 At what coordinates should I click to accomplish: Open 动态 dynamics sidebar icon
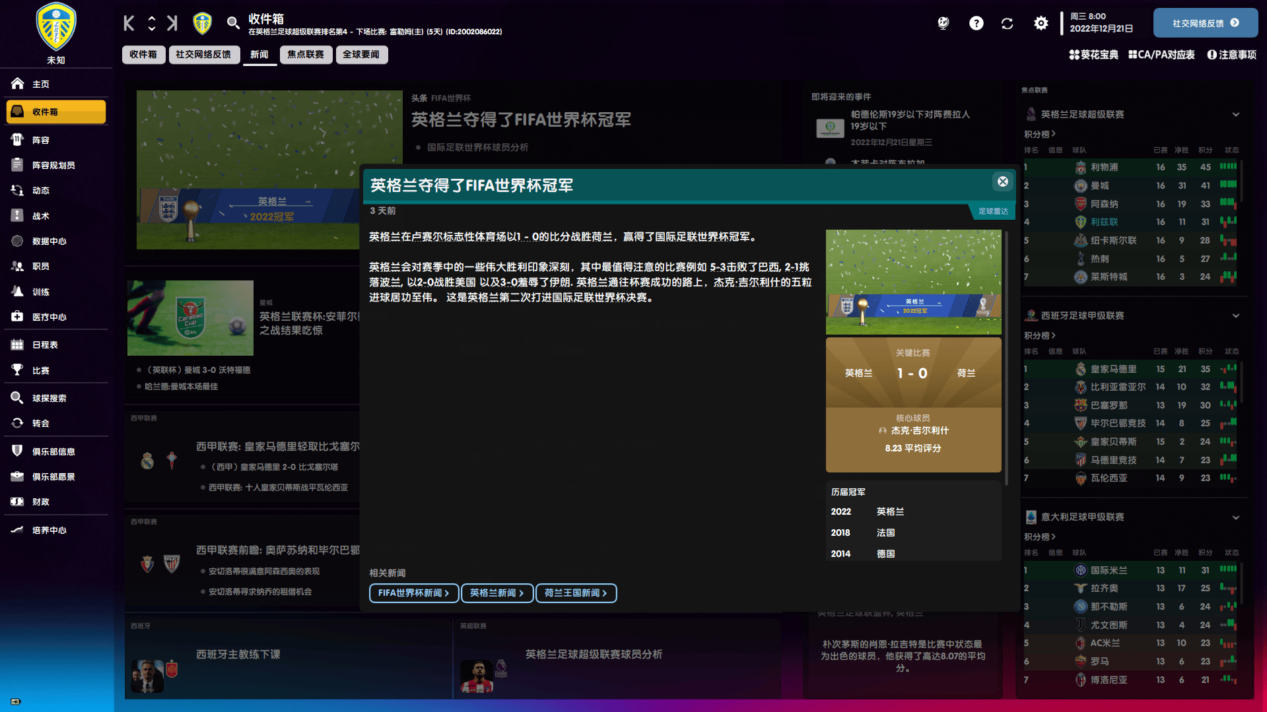pyautogui.click(x=17, y=190)
